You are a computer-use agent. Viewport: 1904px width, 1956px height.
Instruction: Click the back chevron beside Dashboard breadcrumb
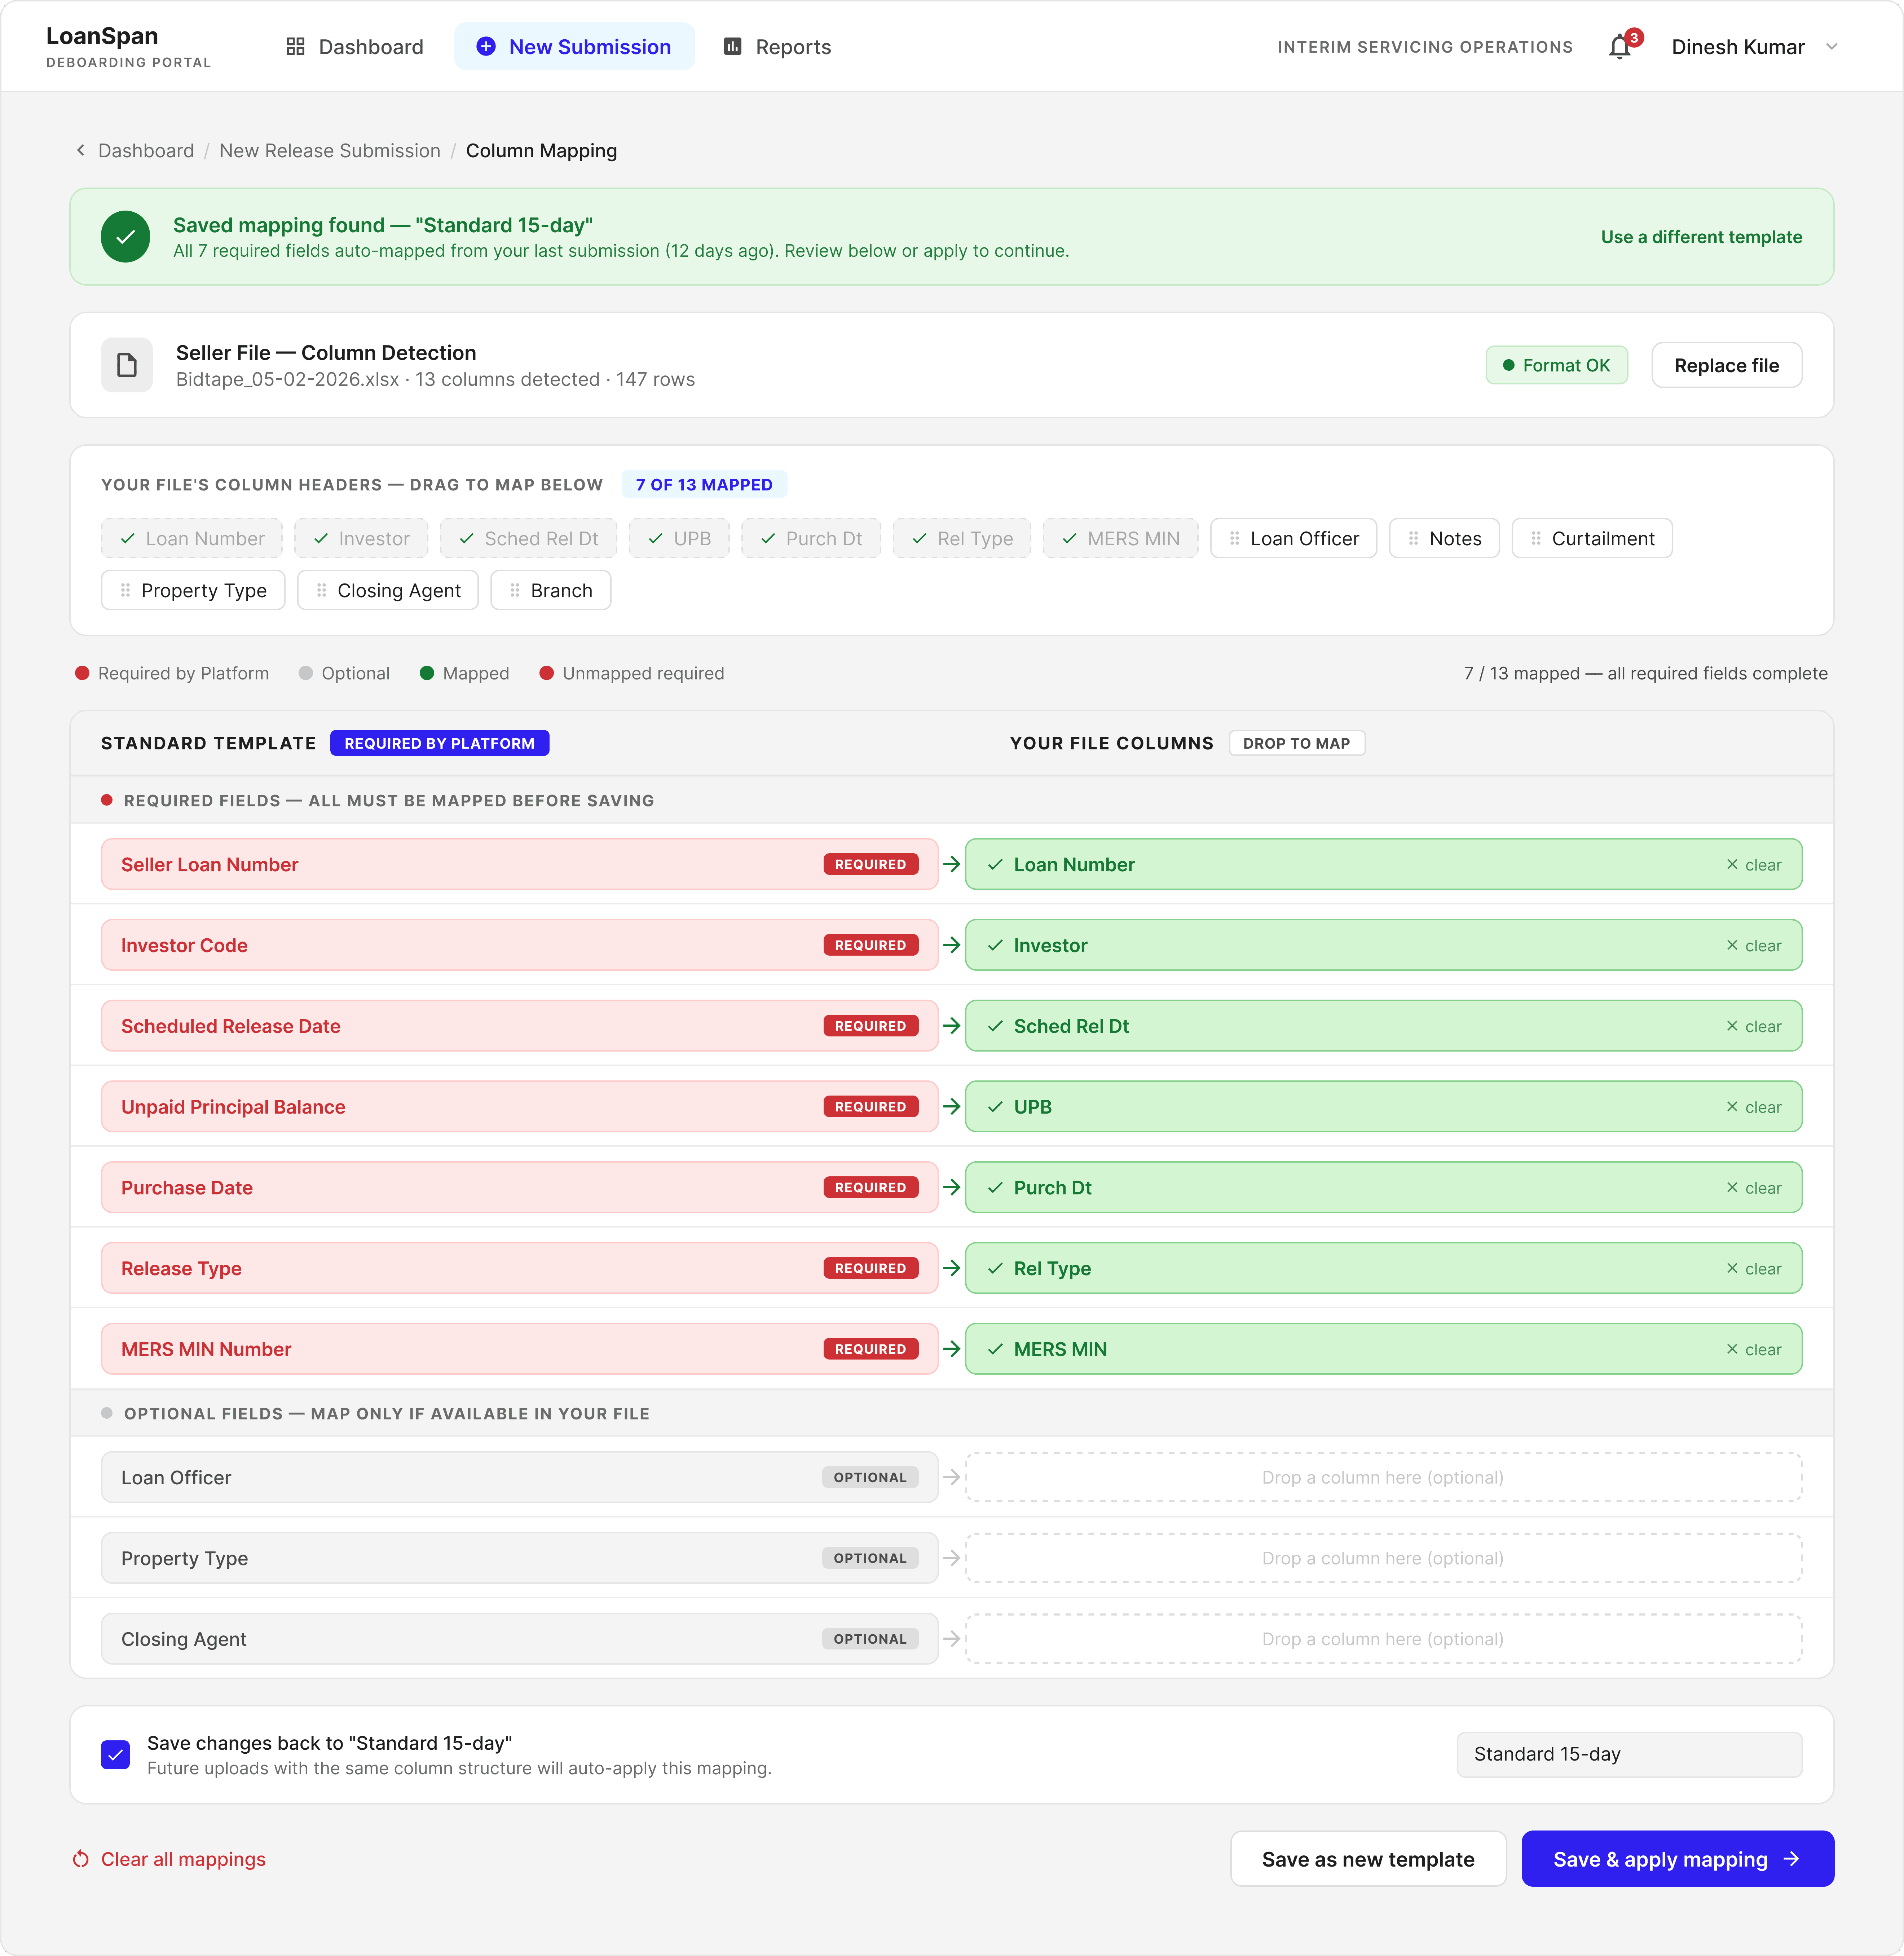pyautogui.click(x=81, y=150)
